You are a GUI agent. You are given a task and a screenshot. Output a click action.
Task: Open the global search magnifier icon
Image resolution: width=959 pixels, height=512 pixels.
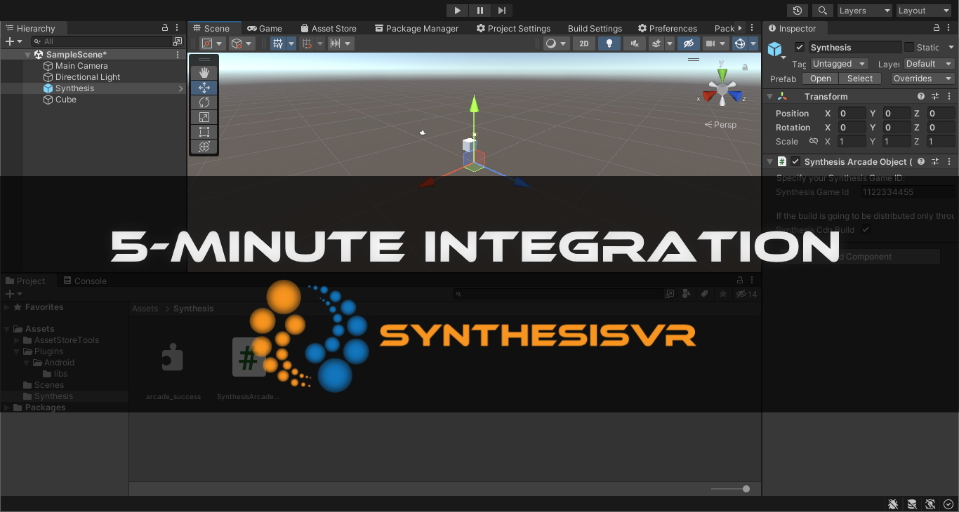click(822, 11)
